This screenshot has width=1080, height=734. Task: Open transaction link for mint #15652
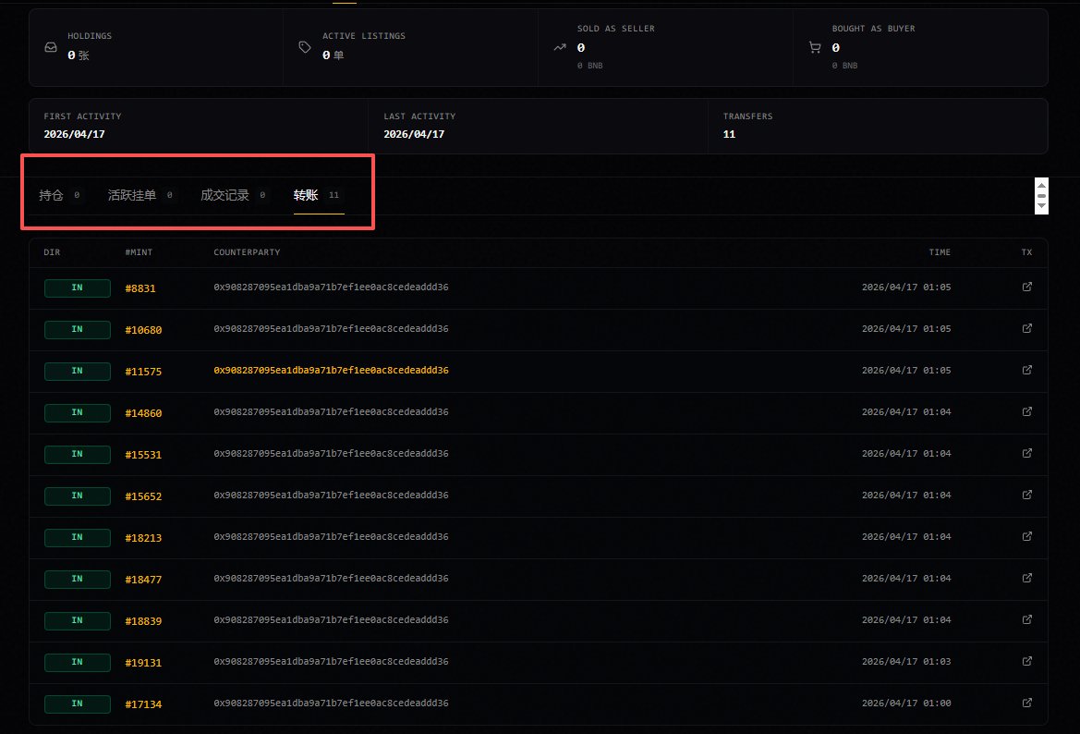[1027, 495]
